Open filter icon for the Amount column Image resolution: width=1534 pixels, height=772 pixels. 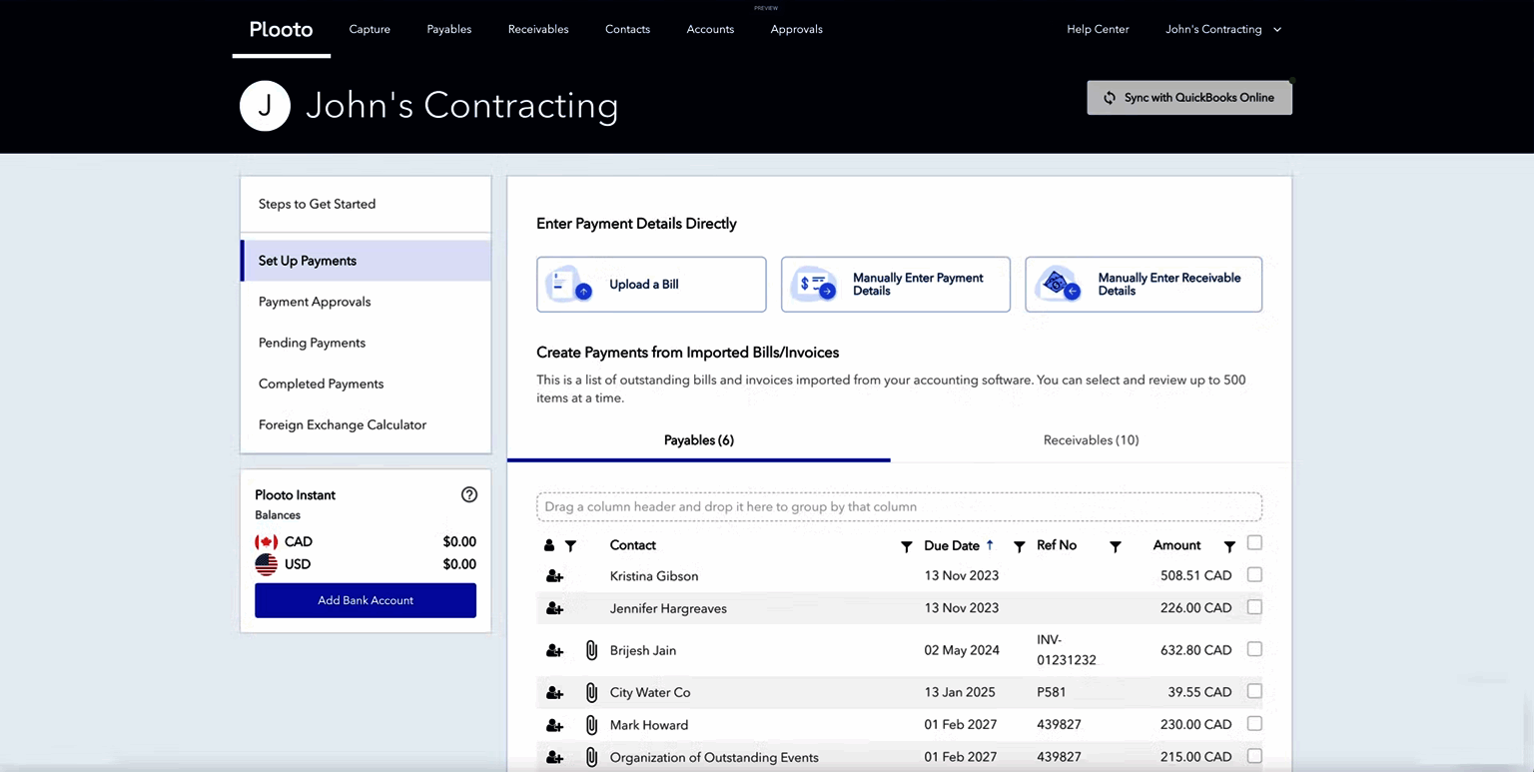pos(1229,546)
